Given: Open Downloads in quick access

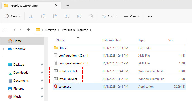Looking at the screenshot, I should point(21,73).
